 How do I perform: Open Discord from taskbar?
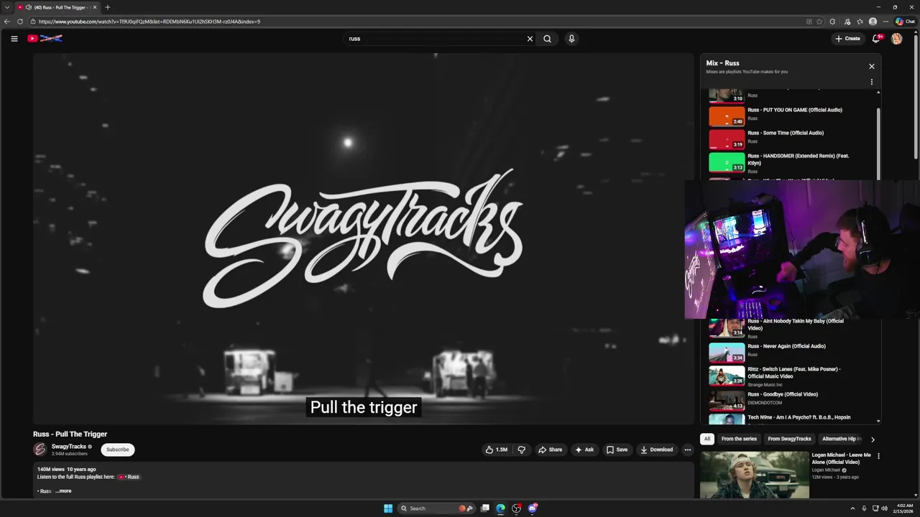click(x=533, y=508)
